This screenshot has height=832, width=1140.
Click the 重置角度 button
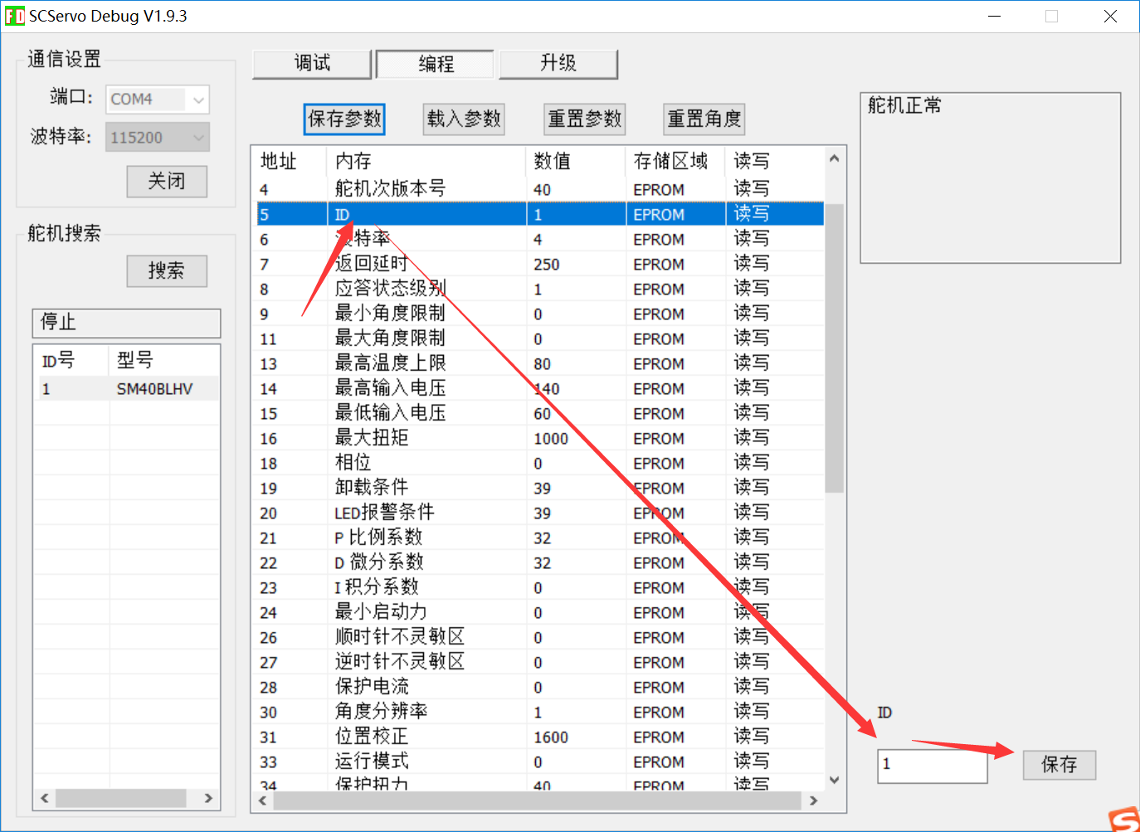pos(704,119)
